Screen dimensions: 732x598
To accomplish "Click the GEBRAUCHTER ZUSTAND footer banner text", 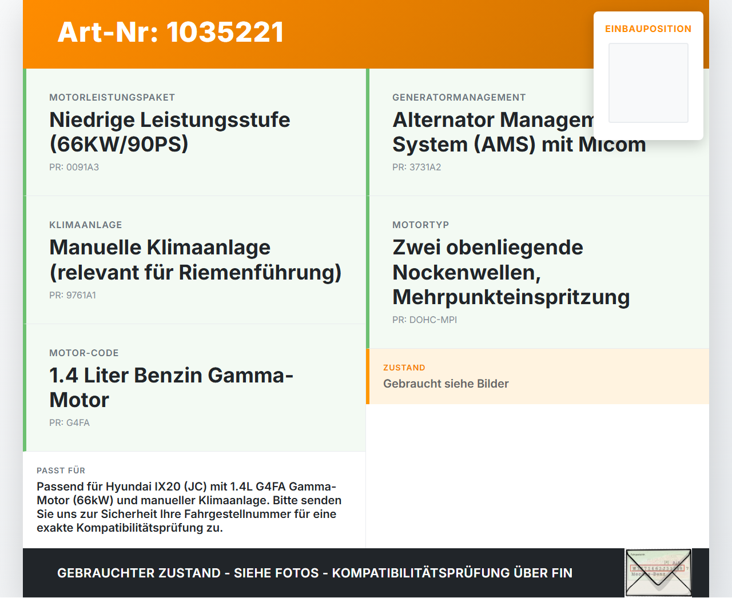I will coord(315,573).
